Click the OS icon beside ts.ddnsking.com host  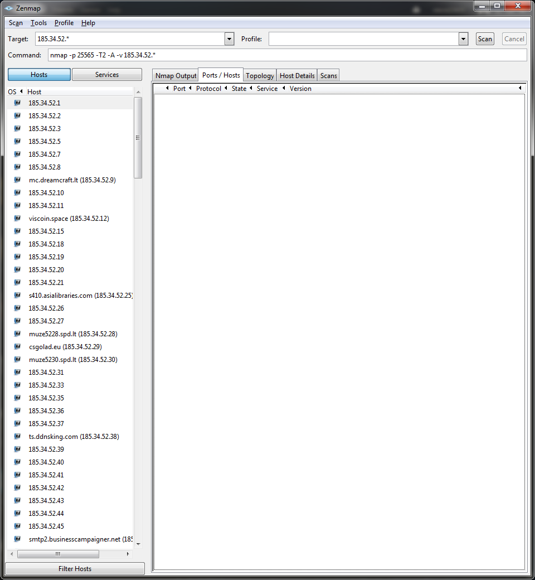click(17, 437)
